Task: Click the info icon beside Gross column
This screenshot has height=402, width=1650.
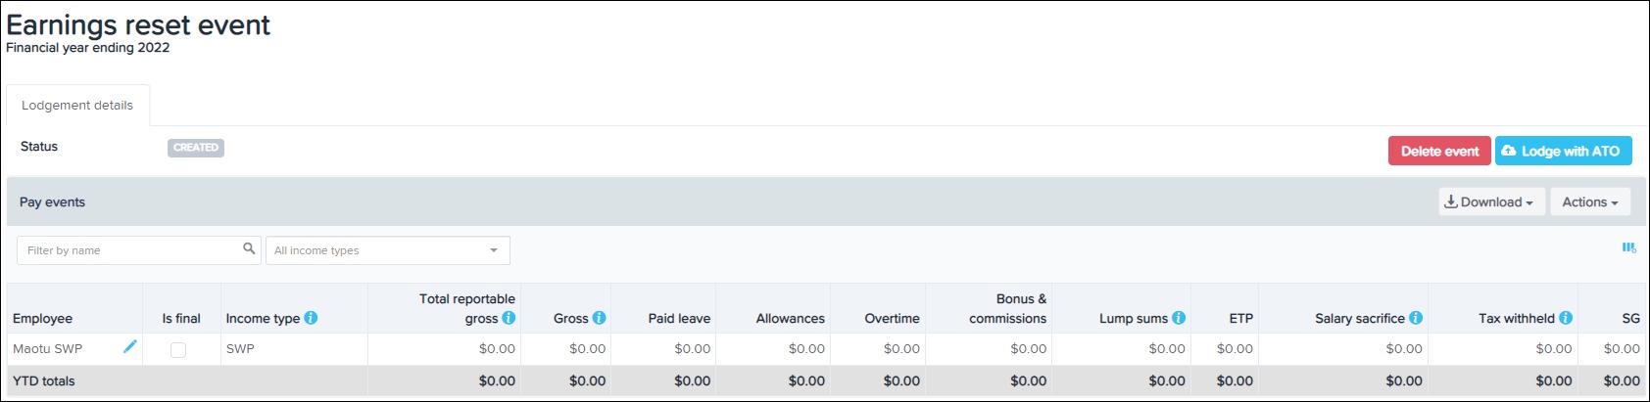Action: click(599, 318)
